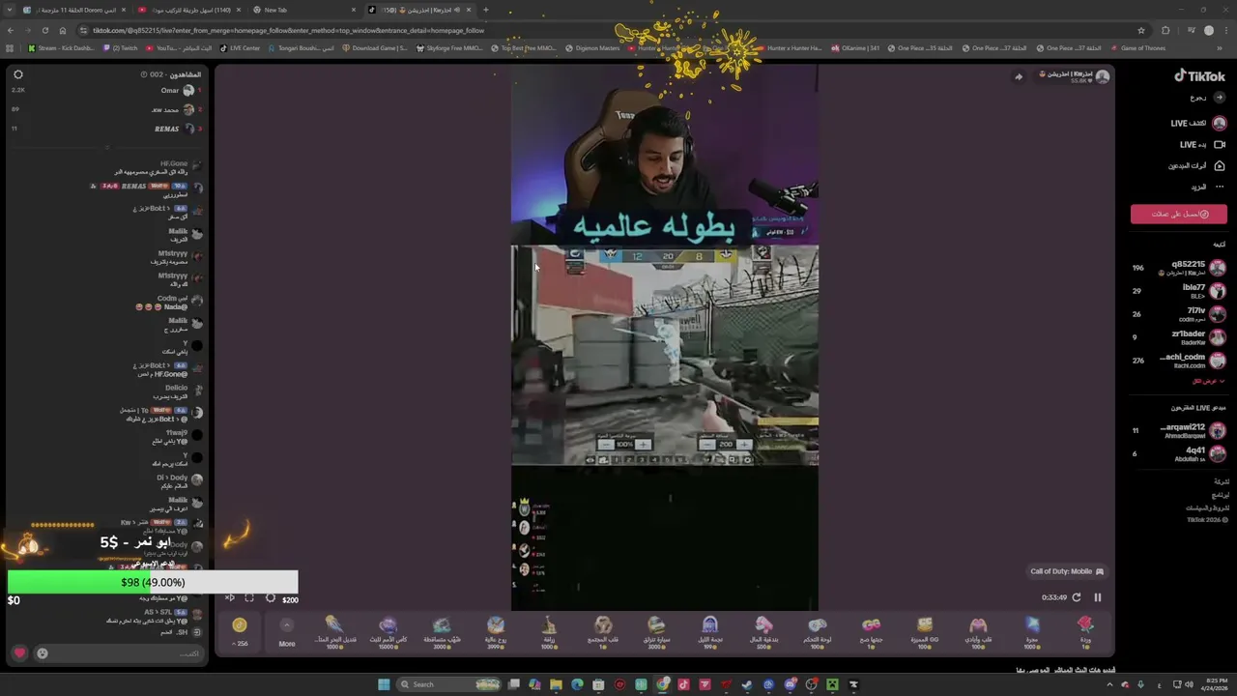Click the donation goal progress bar
1237x696 pixels.
153,582
